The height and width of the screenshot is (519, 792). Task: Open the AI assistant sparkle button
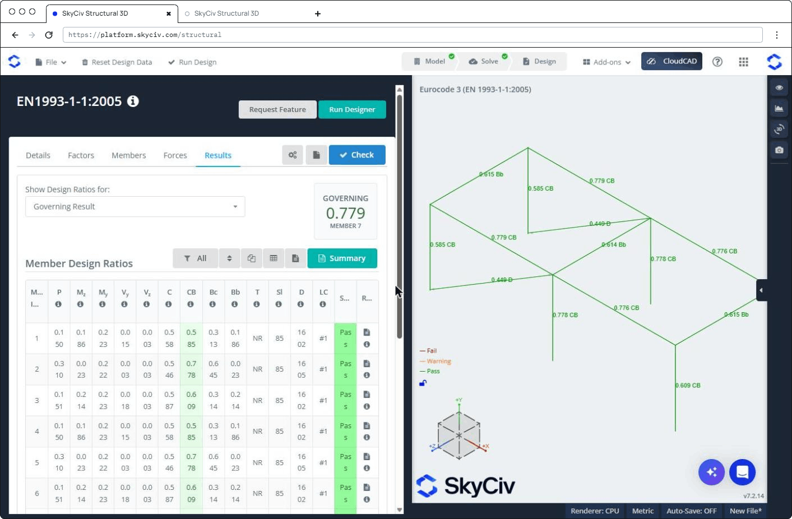point(712,472)
